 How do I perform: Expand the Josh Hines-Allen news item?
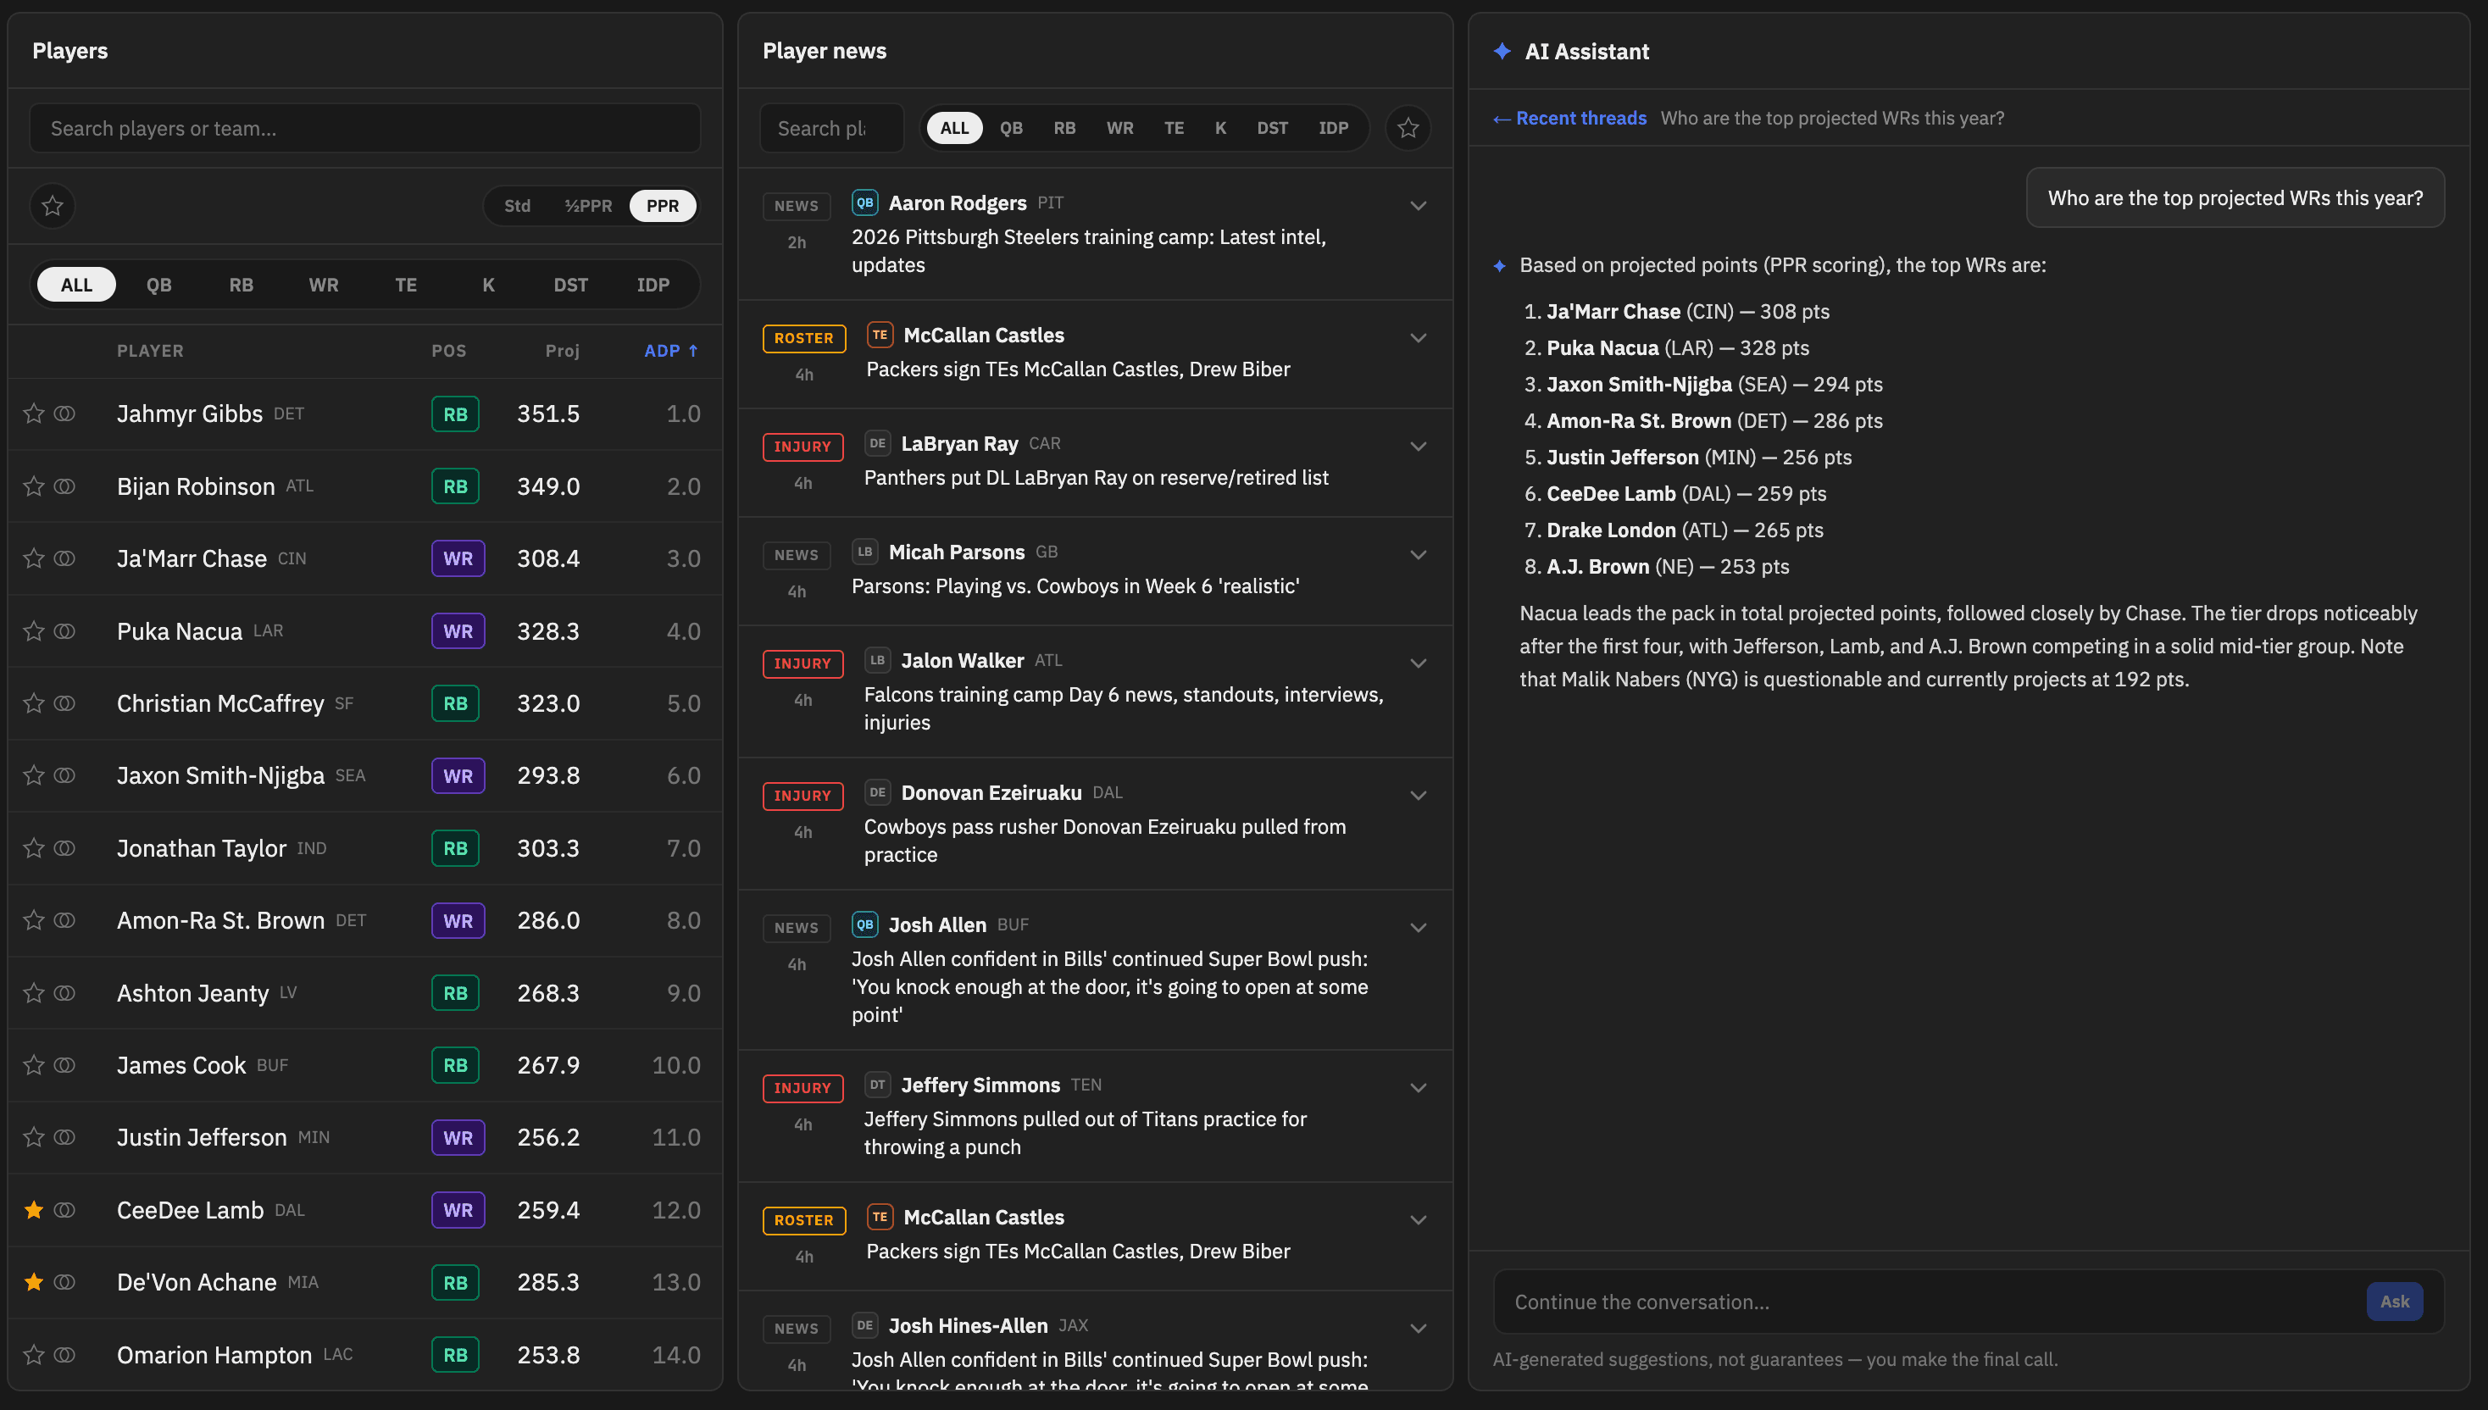click(x=1418, y=1329)
